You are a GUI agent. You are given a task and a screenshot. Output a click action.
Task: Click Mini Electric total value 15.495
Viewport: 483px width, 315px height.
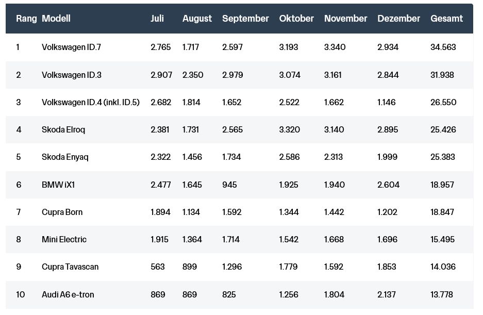click(x=443, y=240)
